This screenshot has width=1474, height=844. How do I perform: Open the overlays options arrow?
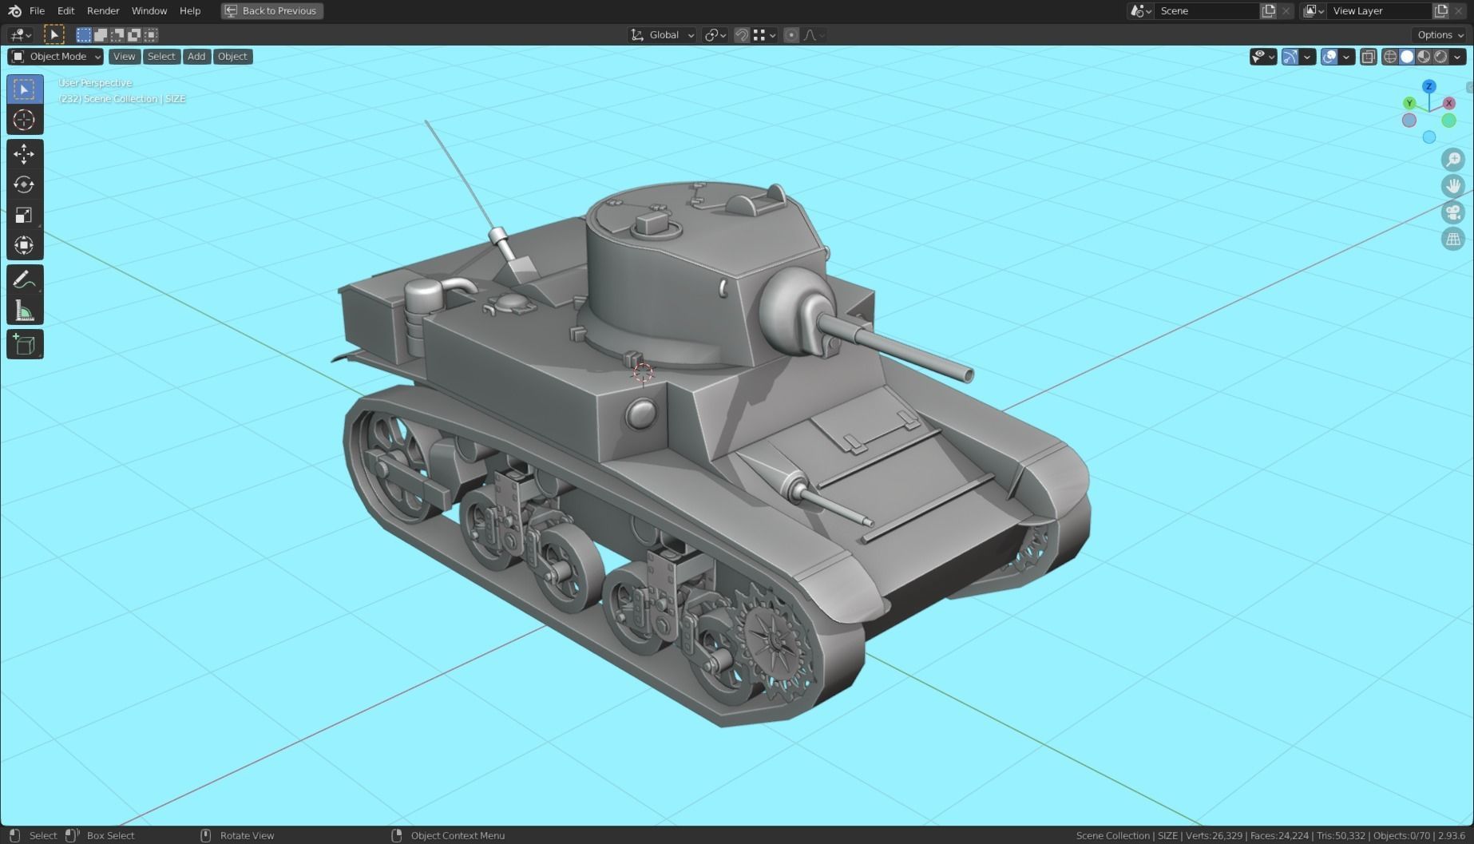(1346, 56)
